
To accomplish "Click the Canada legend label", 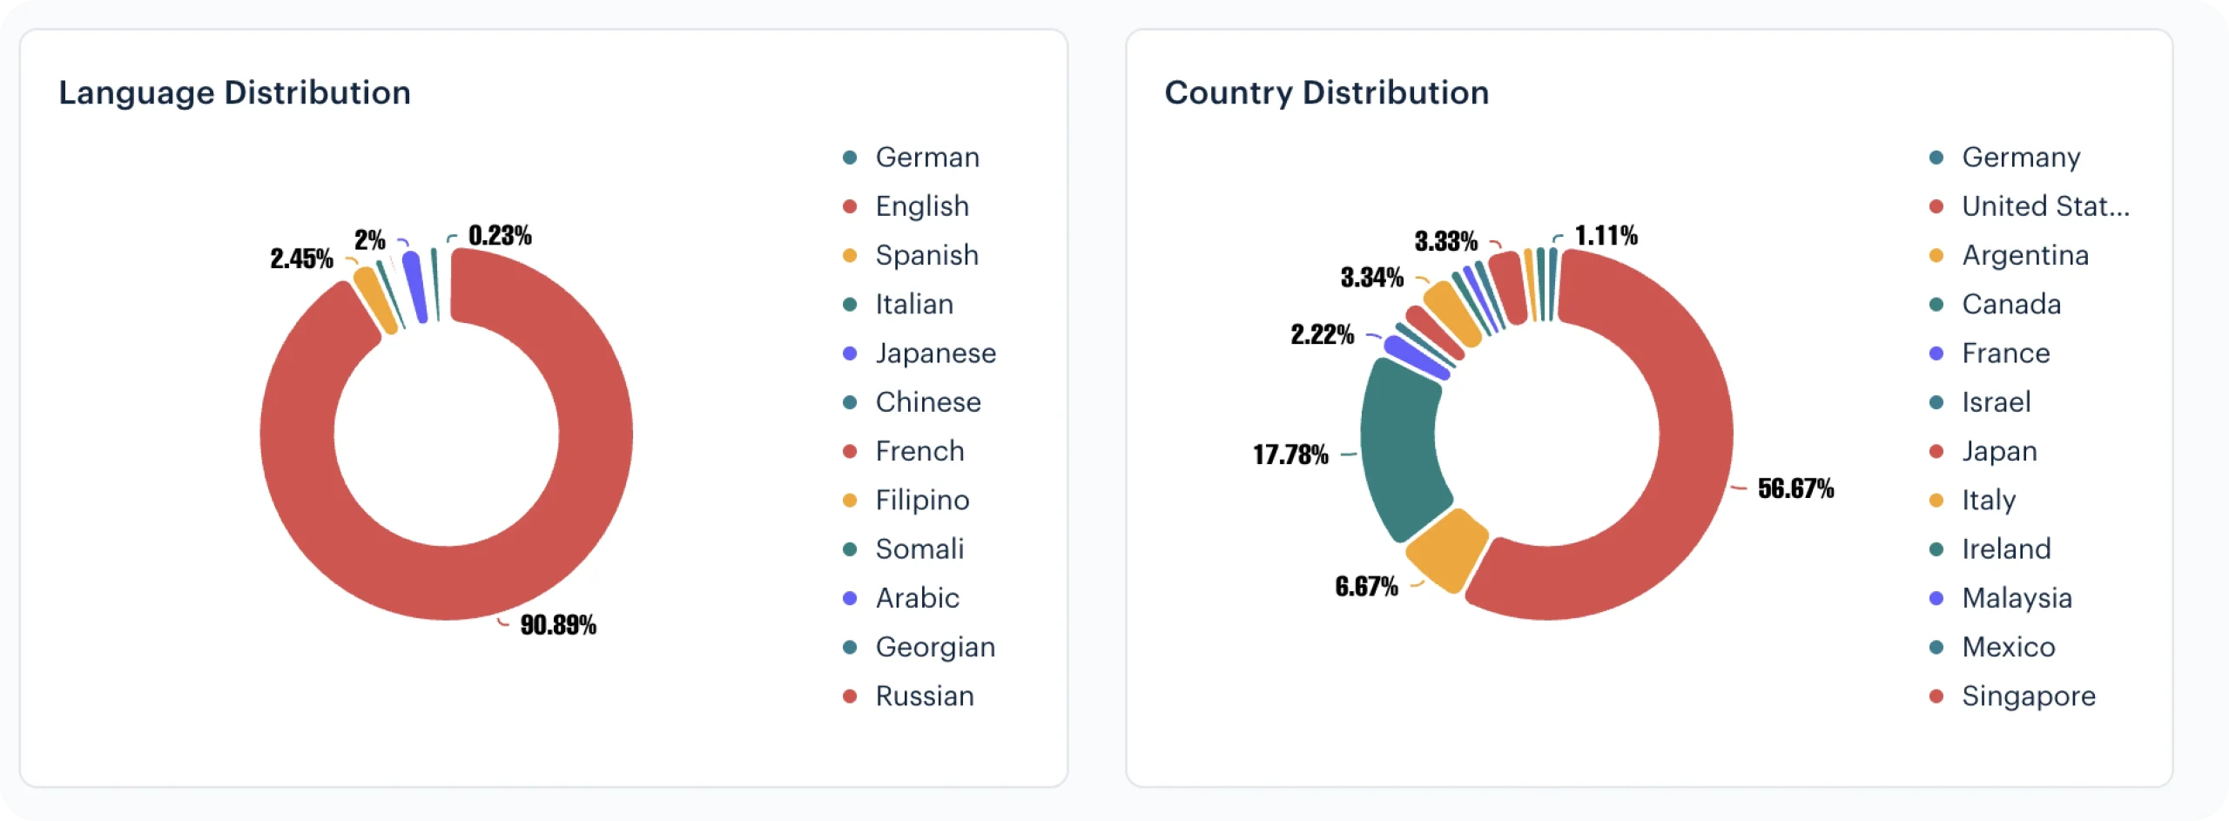I will pos(2010,305).
